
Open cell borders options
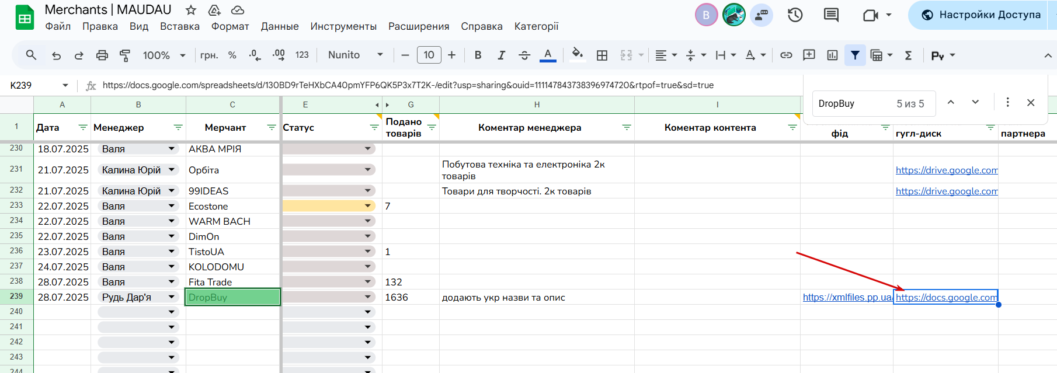pyautogui.click(x=602, y=55)
